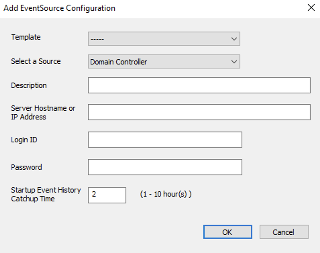Click the chevron arrow on Template dropdown
This screenshot has height=253, width=320.
(x=234, y=39)
